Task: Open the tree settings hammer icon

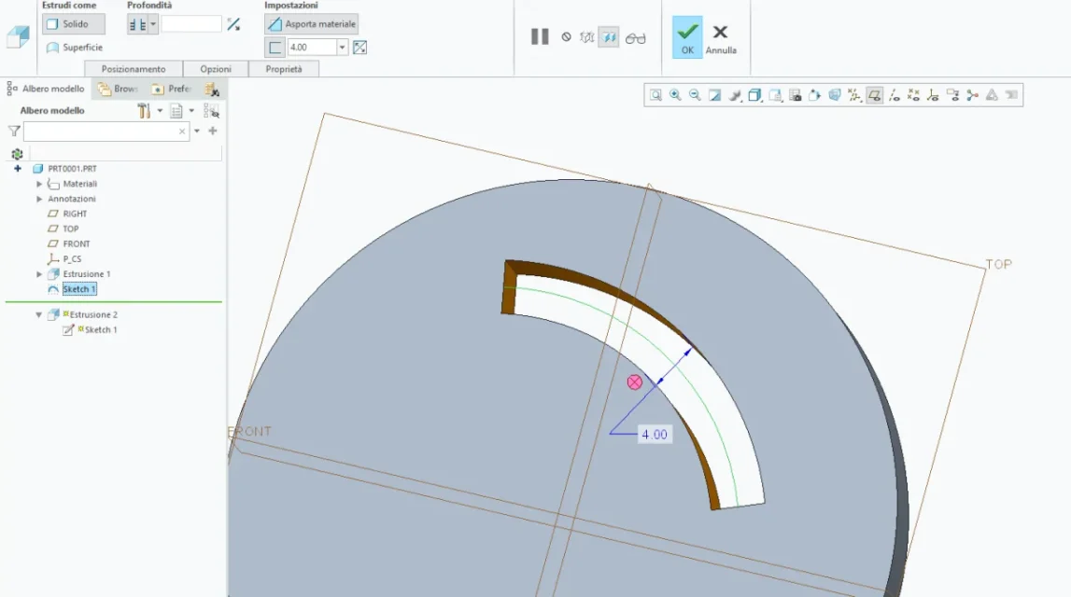Action: point(144,110)
